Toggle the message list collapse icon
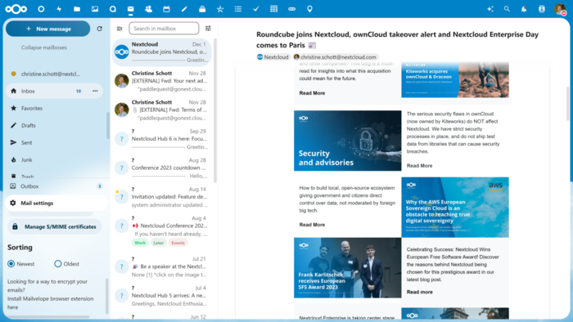The height and width of the screenshot is (322, 573). [120, 29]
